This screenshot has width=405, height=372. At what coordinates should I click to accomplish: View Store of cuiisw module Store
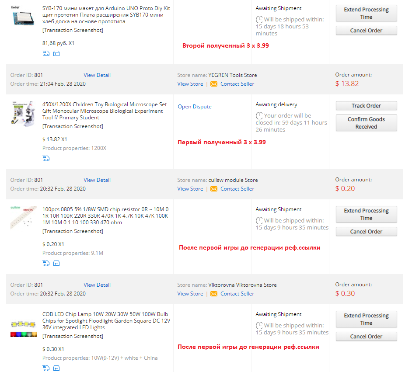(190, 189)
